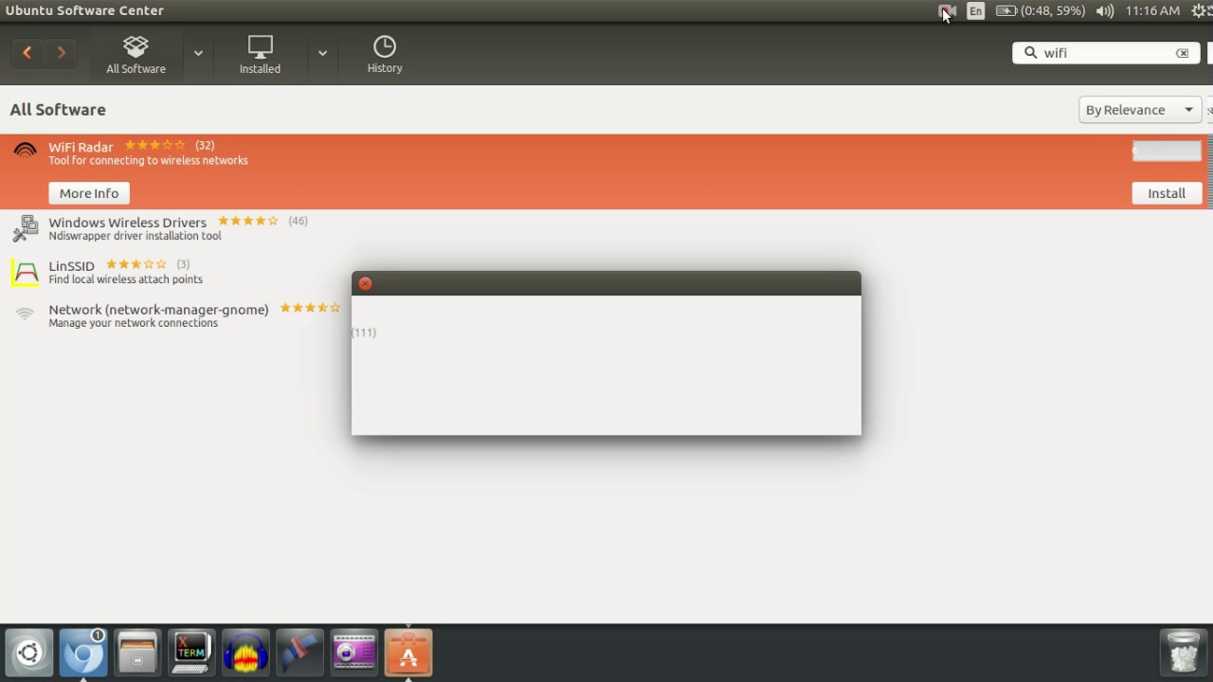Image resolution: width=1213 pixels, height=682 pixels.
Task: Click 'Ndiswrapper driver installation tool' description
Action: 136,236
